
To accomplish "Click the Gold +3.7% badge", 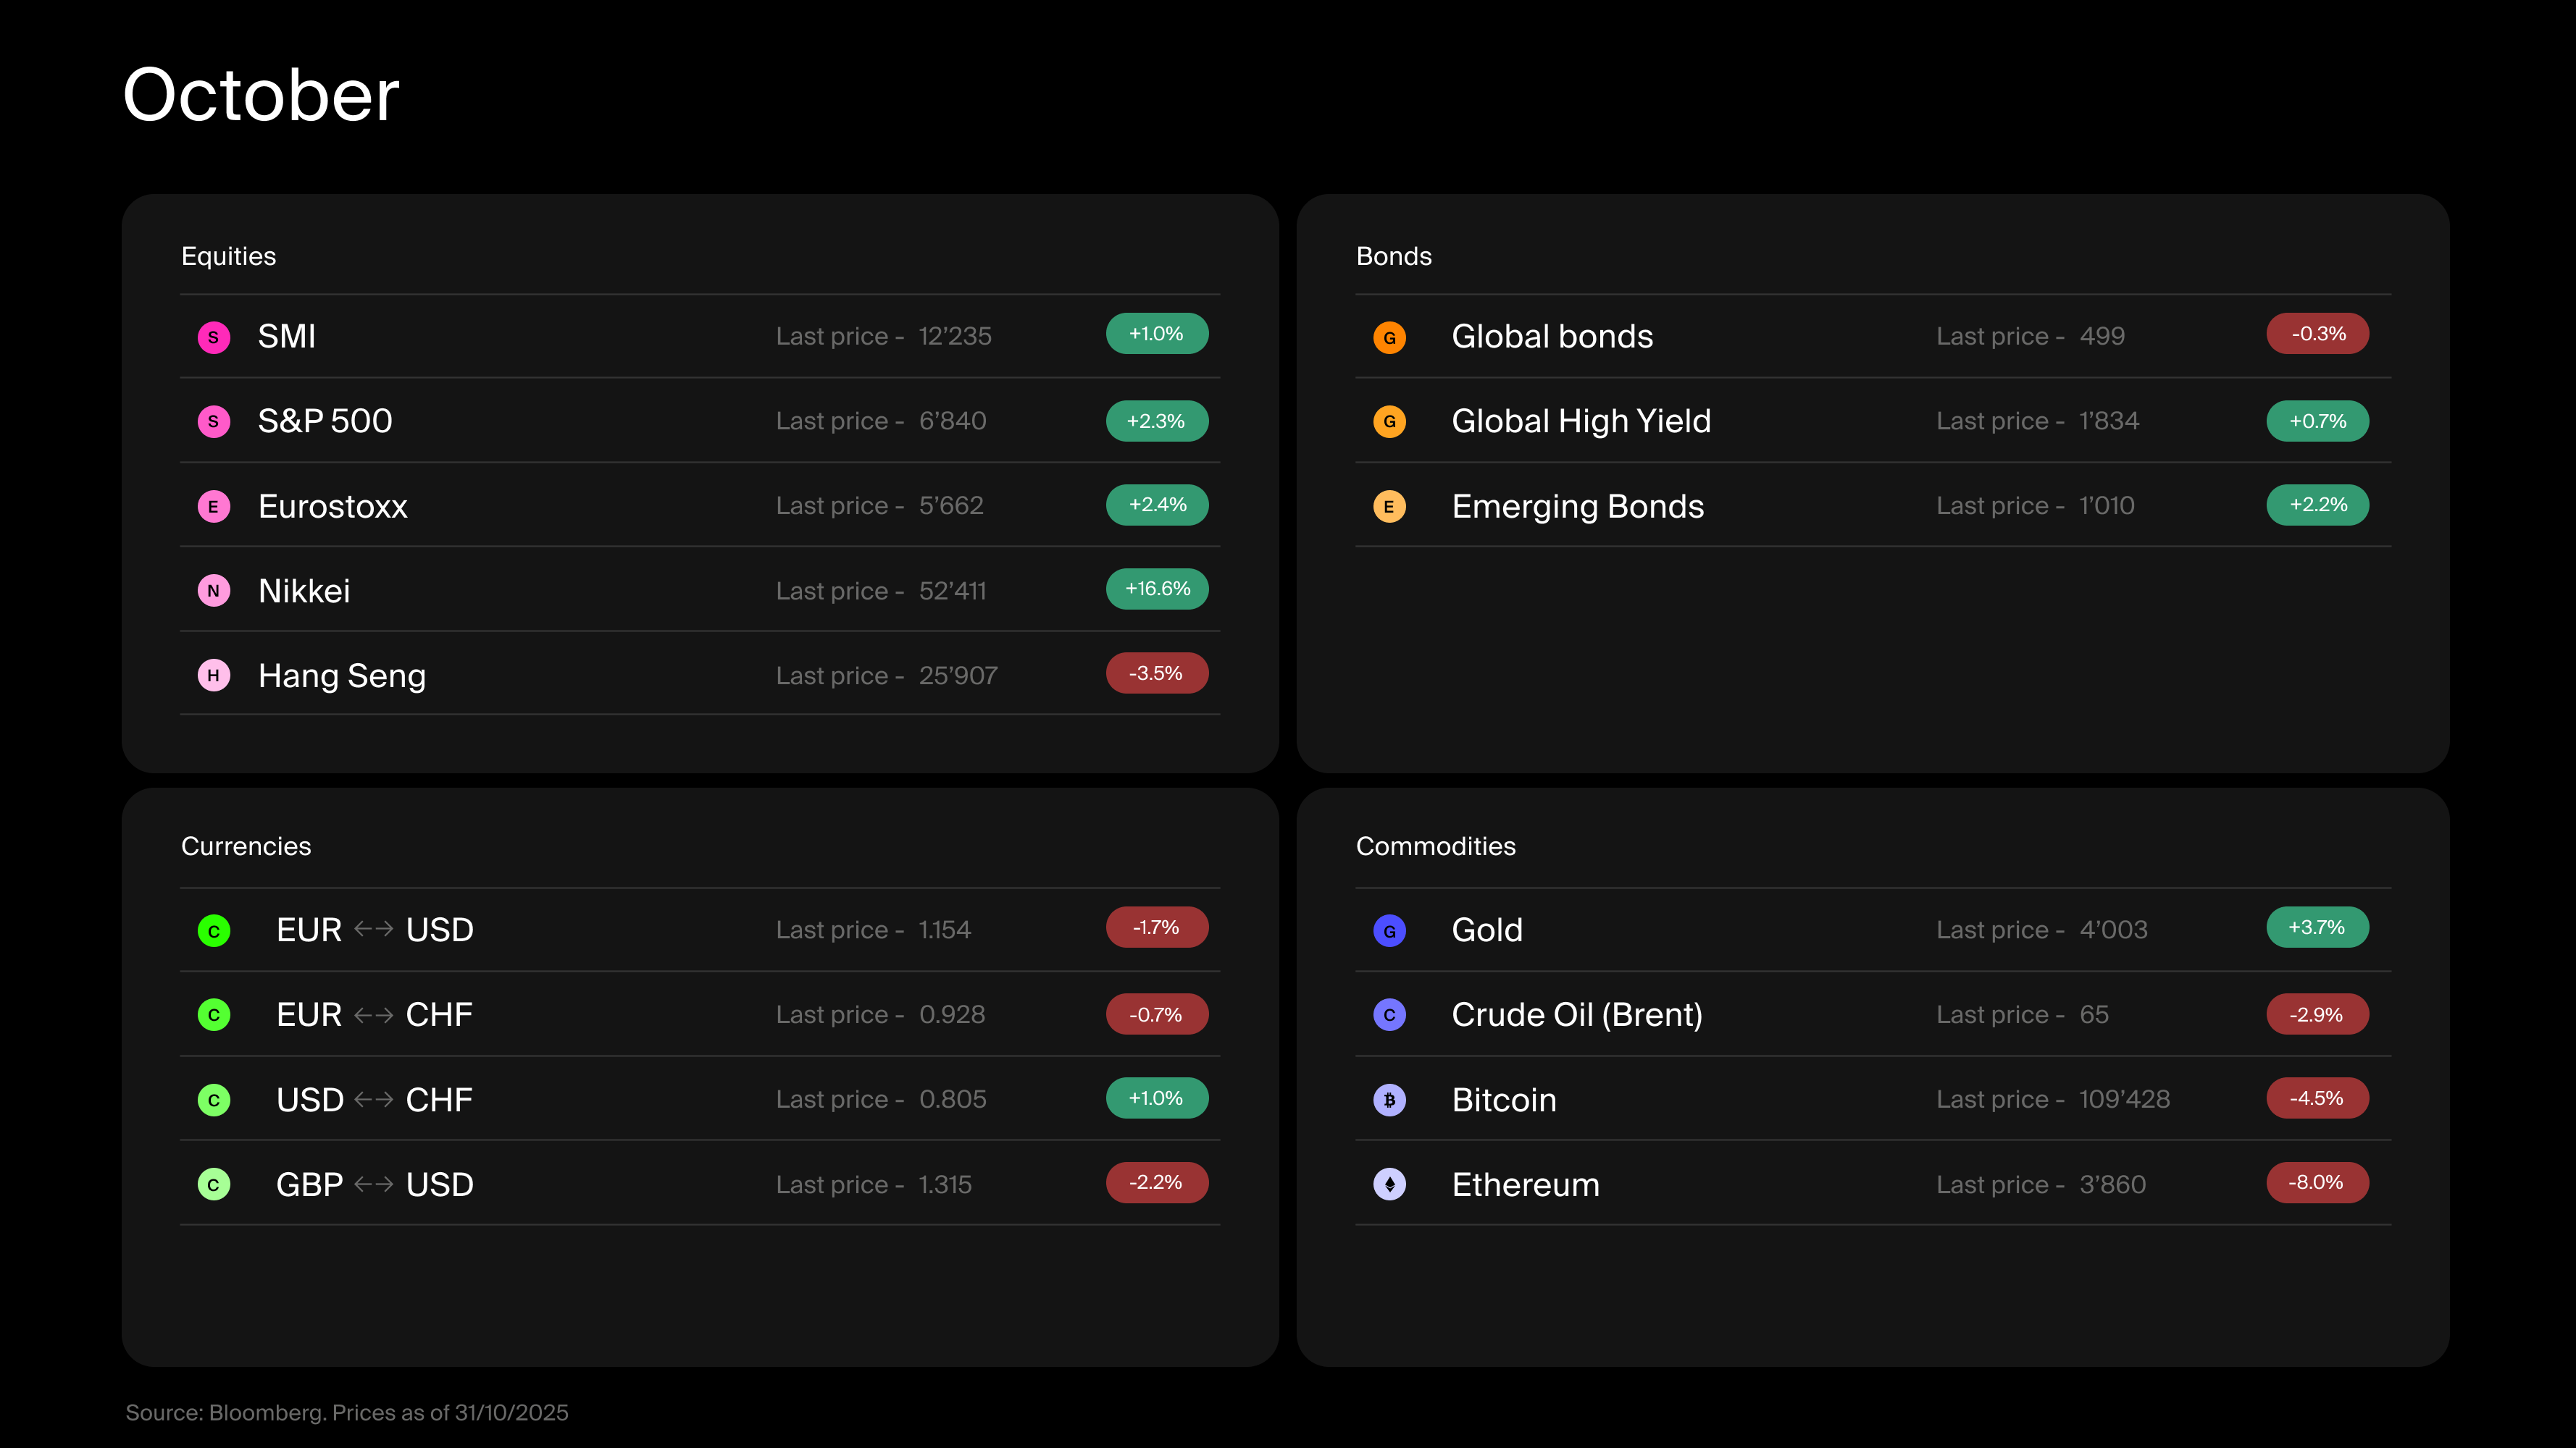I will [x=2317, y=927].
